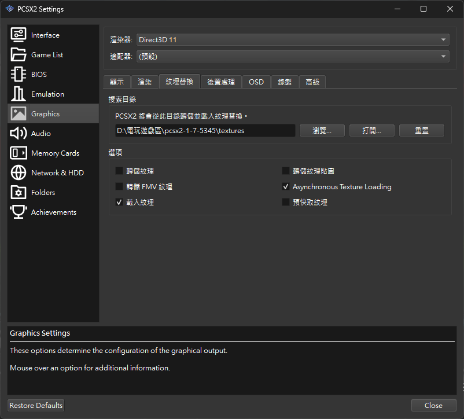Expand the 渲染器 Direct3D 11 dropdown
The width and height of the screenshot is (464, 419).
coord(293,40)
